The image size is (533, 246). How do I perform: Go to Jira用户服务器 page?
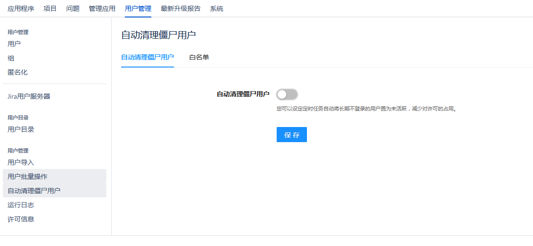(x=29, y=96)
